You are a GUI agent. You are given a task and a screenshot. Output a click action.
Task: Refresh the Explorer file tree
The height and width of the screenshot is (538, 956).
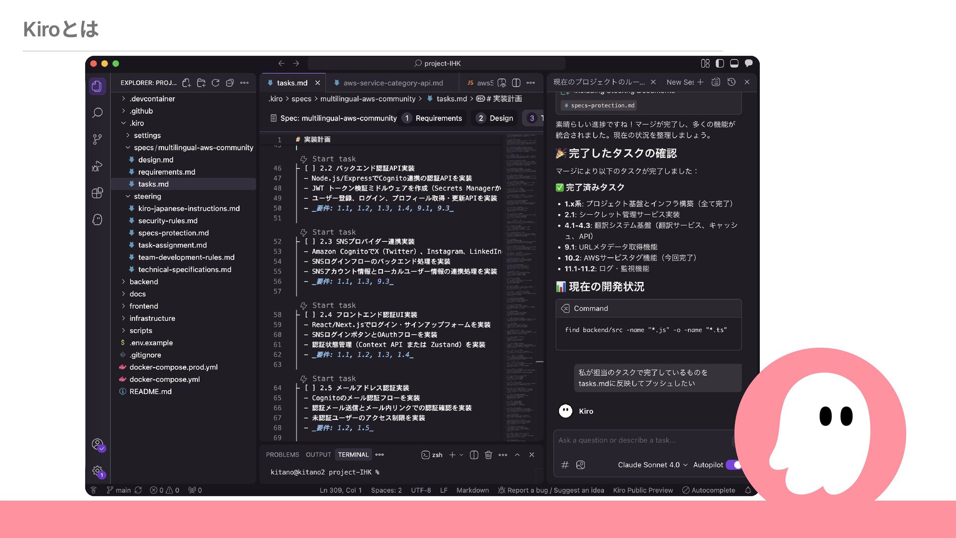(215, 83)
